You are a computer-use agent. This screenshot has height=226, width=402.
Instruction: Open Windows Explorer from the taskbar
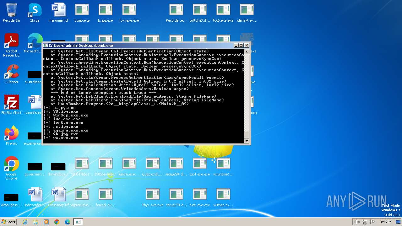pos(35,222)
